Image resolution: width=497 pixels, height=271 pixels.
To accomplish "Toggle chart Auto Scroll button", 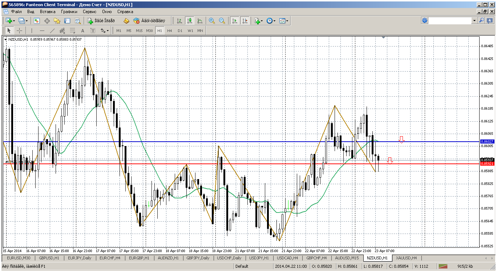I will pos(235,21).
